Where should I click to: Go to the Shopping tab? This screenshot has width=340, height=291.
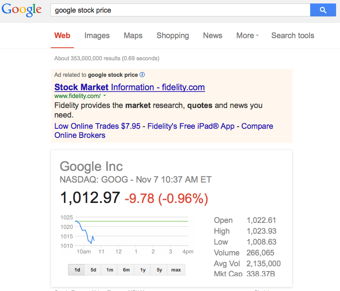[173, 36]
